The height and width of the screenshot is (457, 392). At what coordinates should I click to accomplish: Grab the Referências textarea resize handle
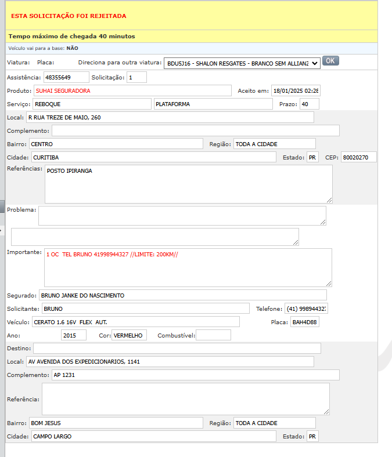[329, 200]
